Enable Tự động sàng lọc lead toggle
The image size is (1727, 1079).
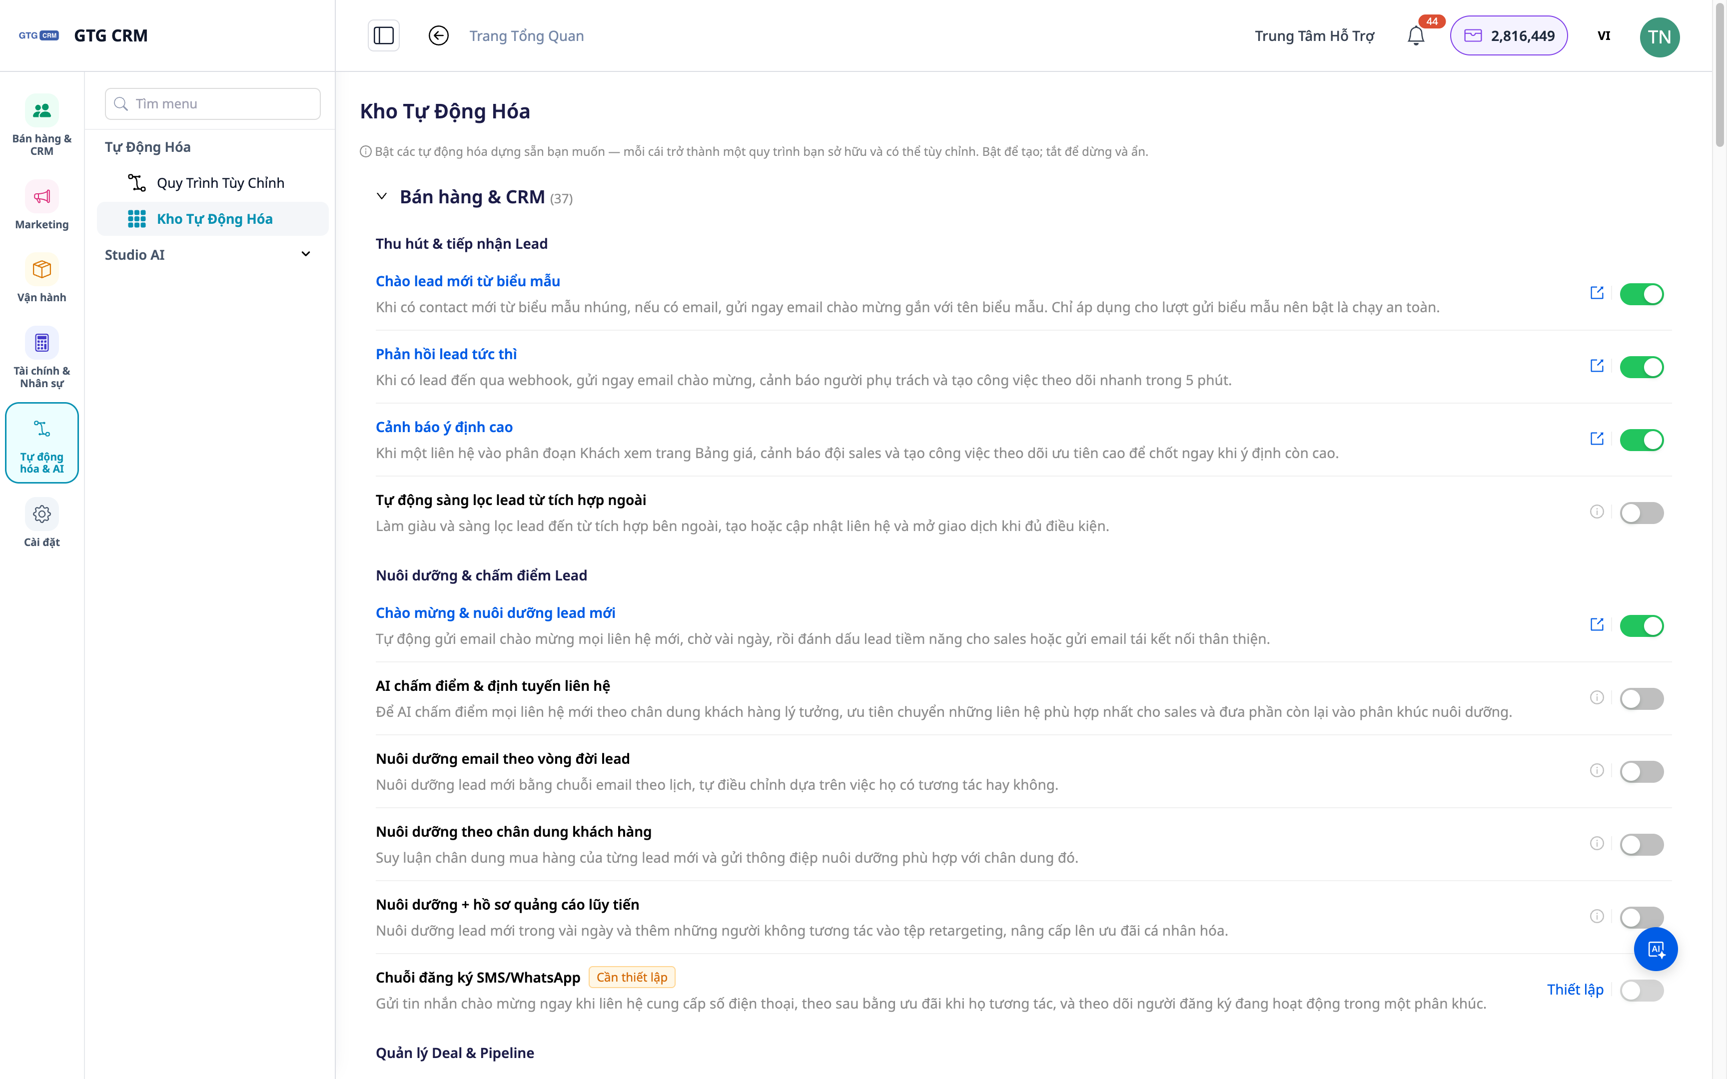(x=1642, y=513)
